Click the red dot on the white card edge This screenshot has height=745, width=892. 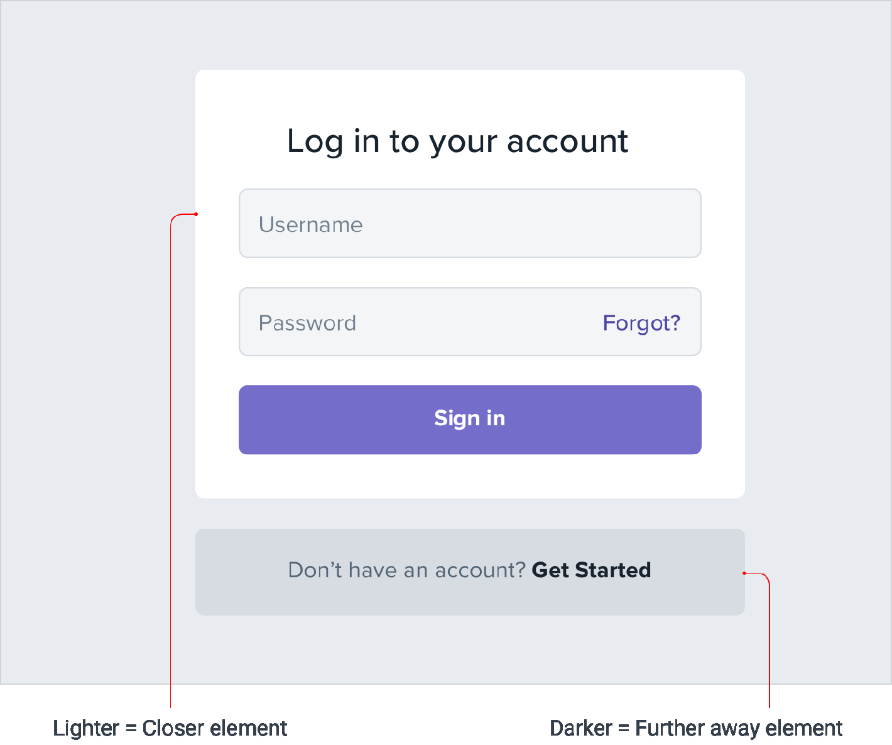point(196,214)
